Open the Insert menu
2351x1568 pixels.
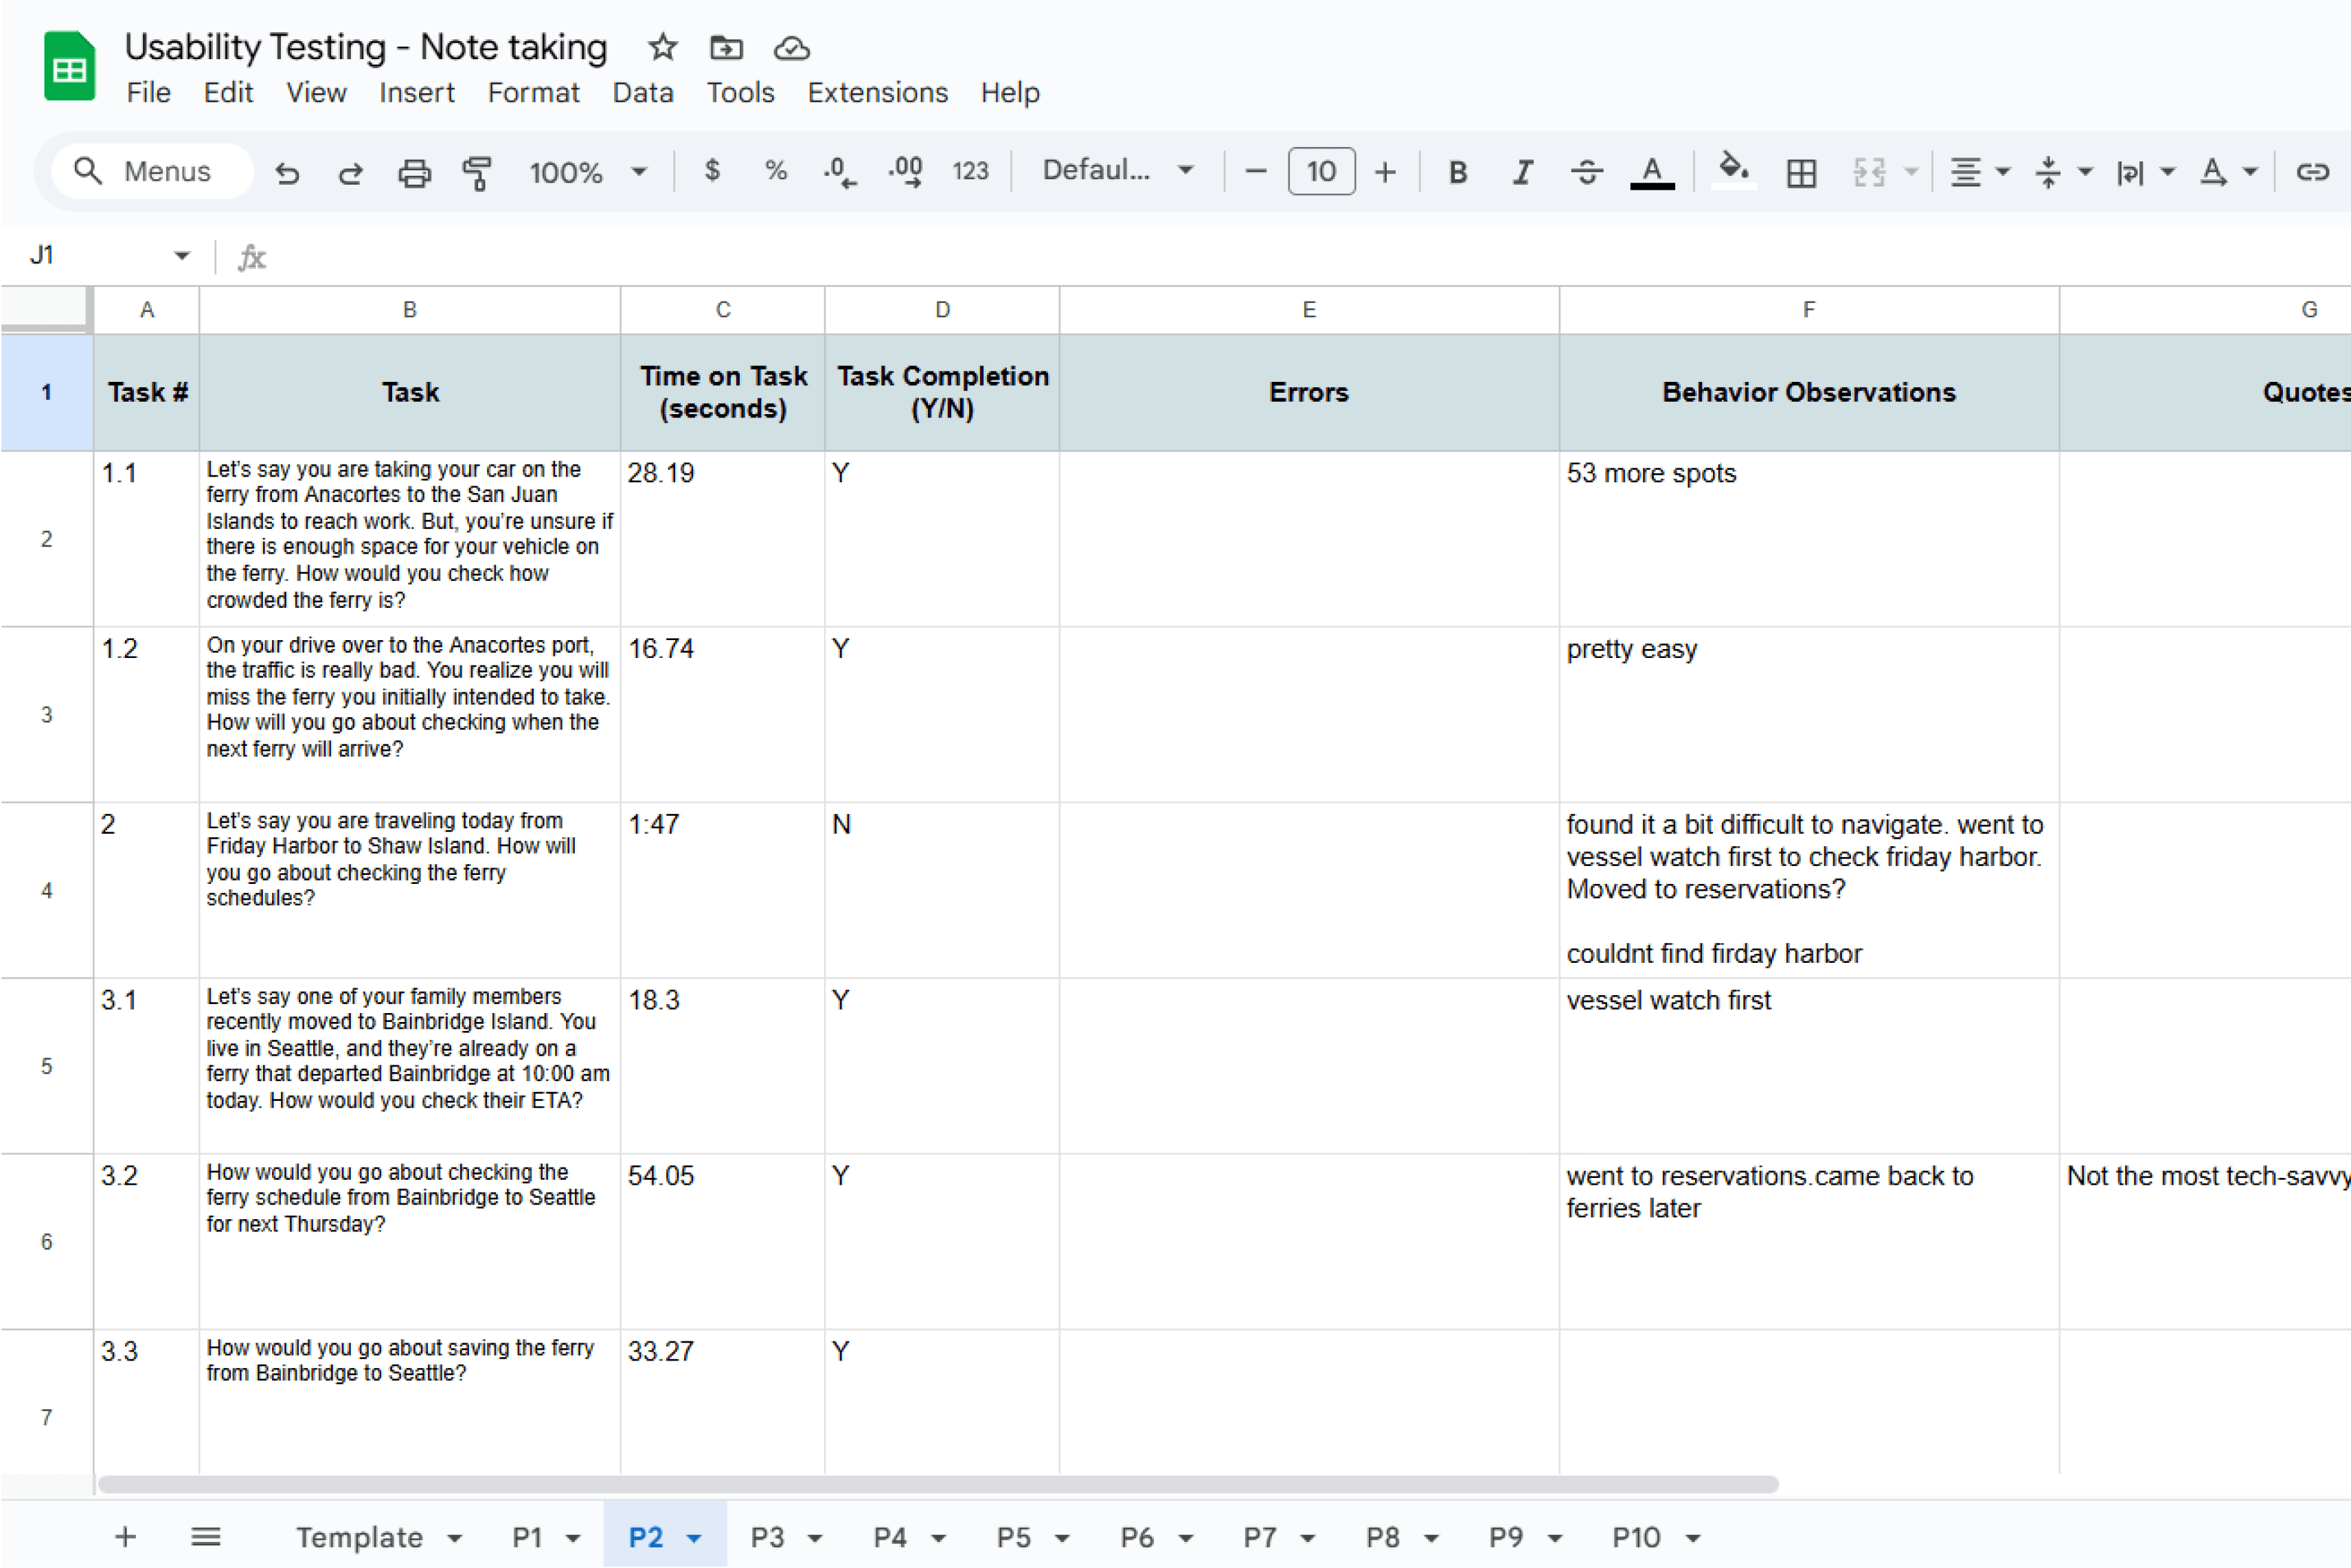(416, 92)
